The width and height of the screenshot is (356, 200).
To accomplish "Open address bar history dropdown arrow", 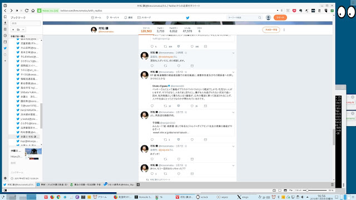I will (x=278, y=11).
